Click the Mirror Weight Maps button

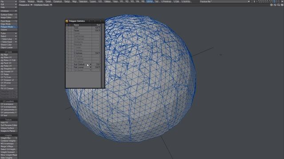pos(9,155)
